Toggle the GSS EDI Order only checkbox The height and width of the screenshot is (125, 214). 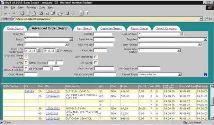tap(26, 57)
